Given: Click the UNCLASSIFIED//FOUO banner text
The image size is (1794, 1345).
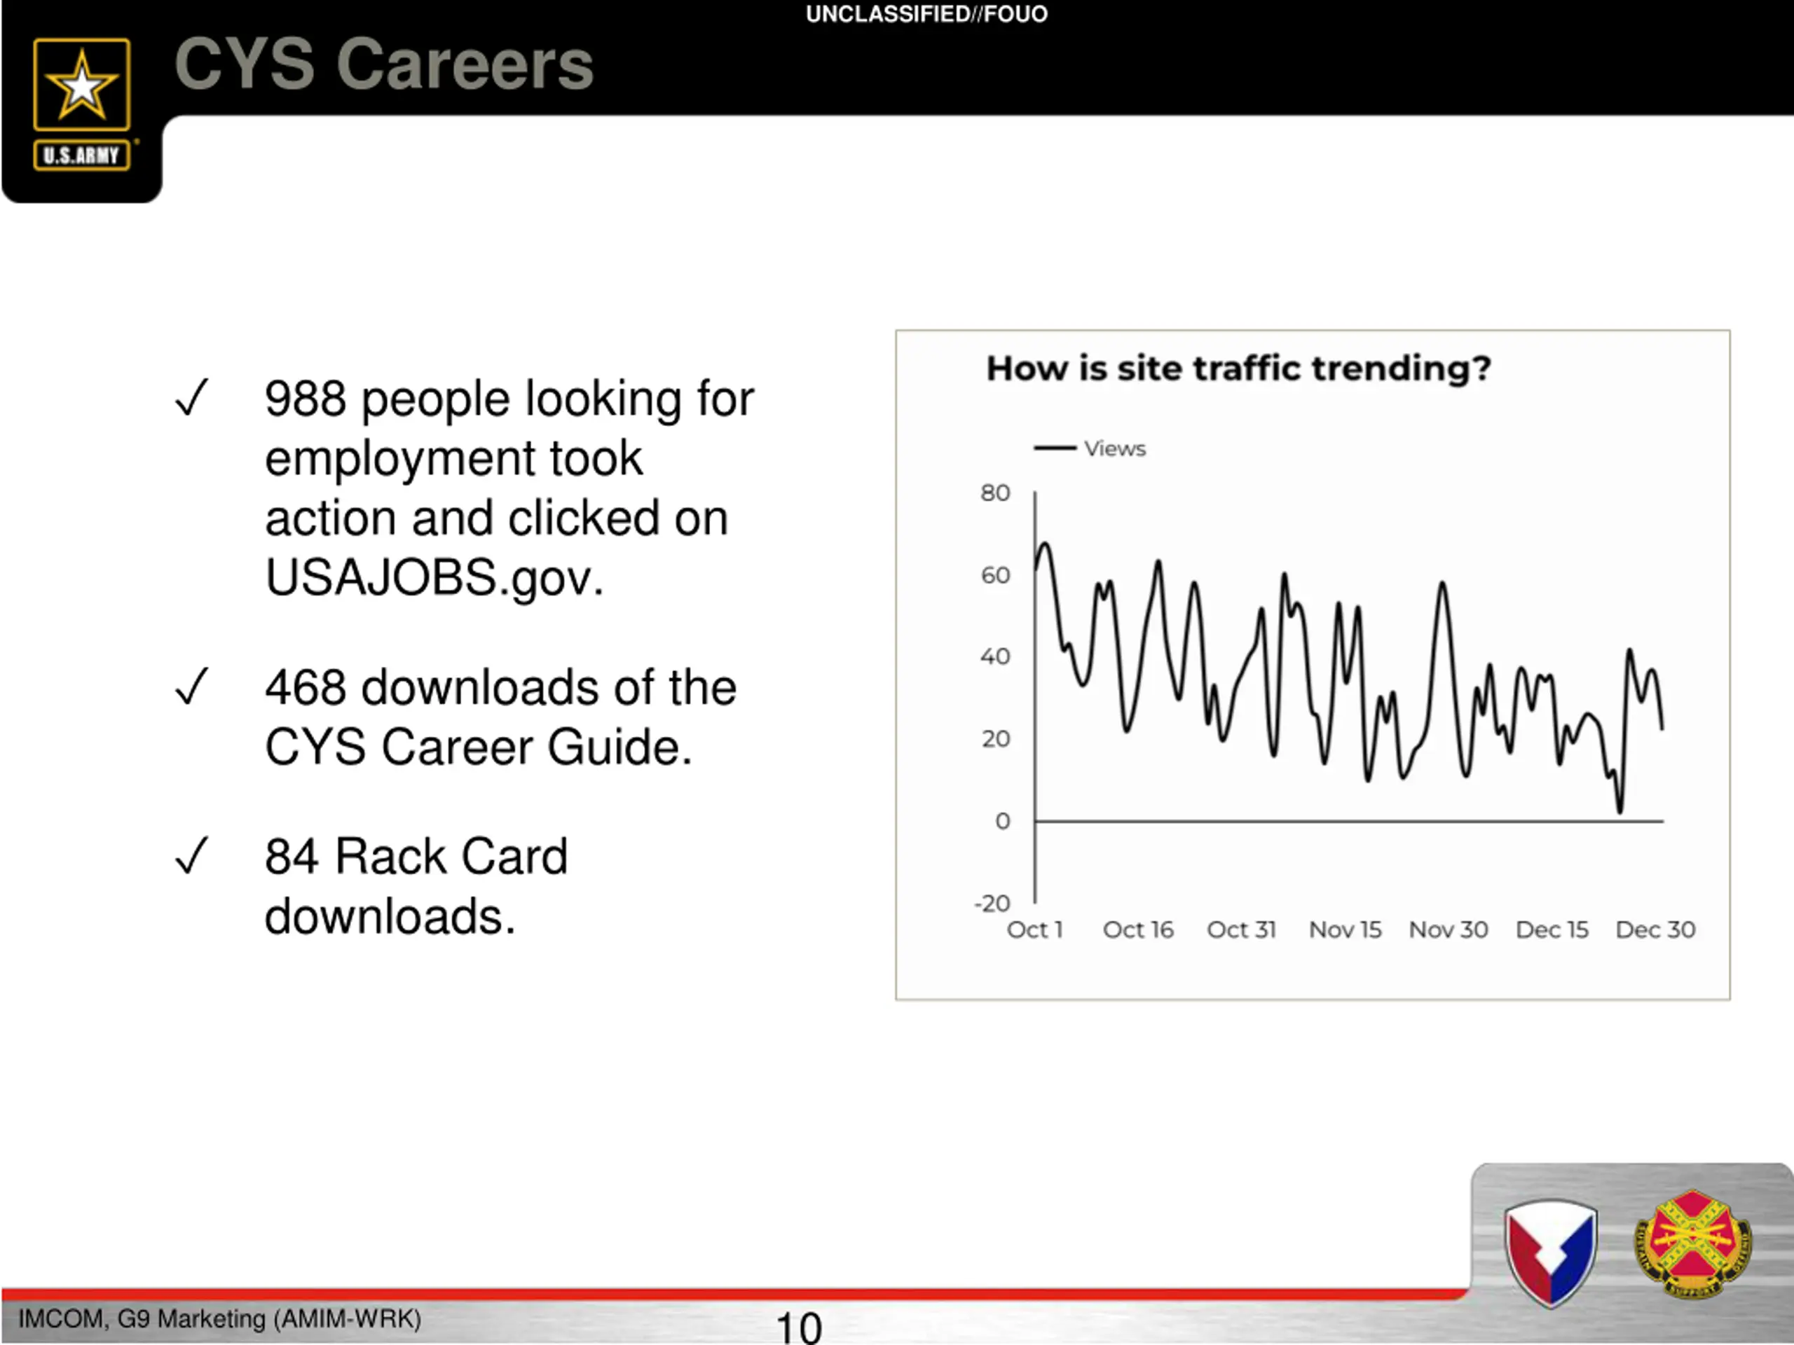Looking at the screenshot, I should [926, 14].
